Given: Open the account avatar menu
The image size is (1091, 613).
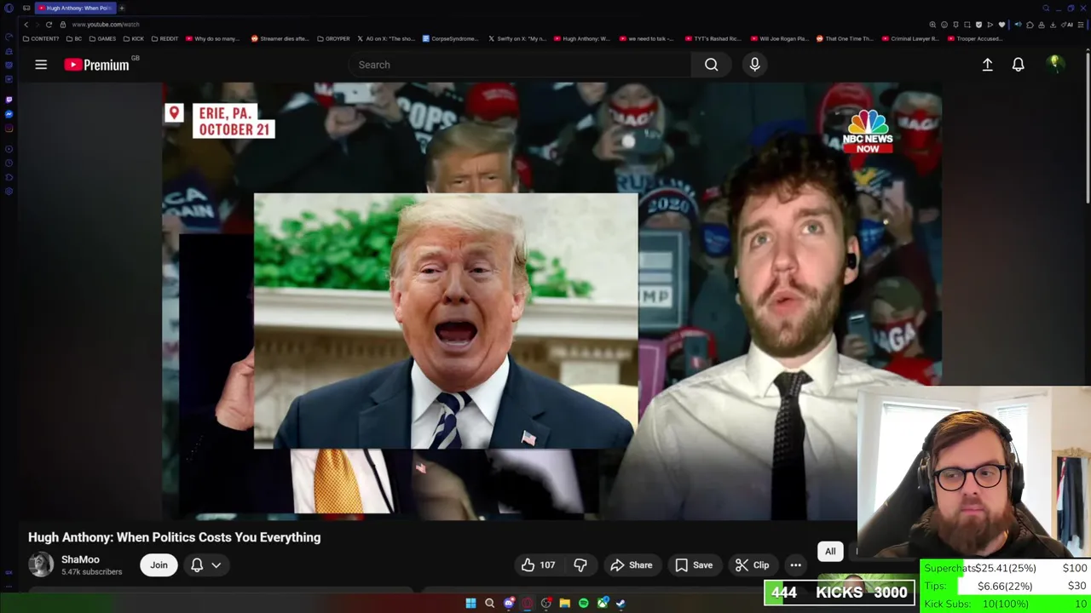Looking at the screenshot, I should pos(1054,64).
